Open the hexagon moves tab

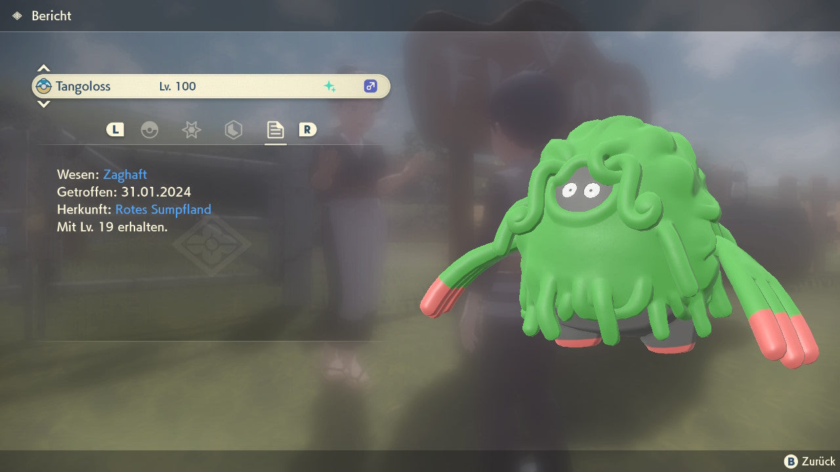click(233, 130)
